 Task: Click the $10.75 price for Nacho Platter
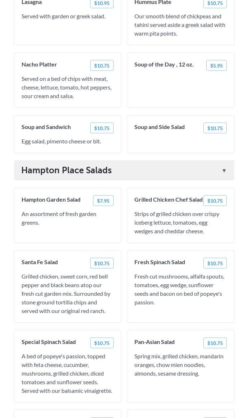[102, 65]
